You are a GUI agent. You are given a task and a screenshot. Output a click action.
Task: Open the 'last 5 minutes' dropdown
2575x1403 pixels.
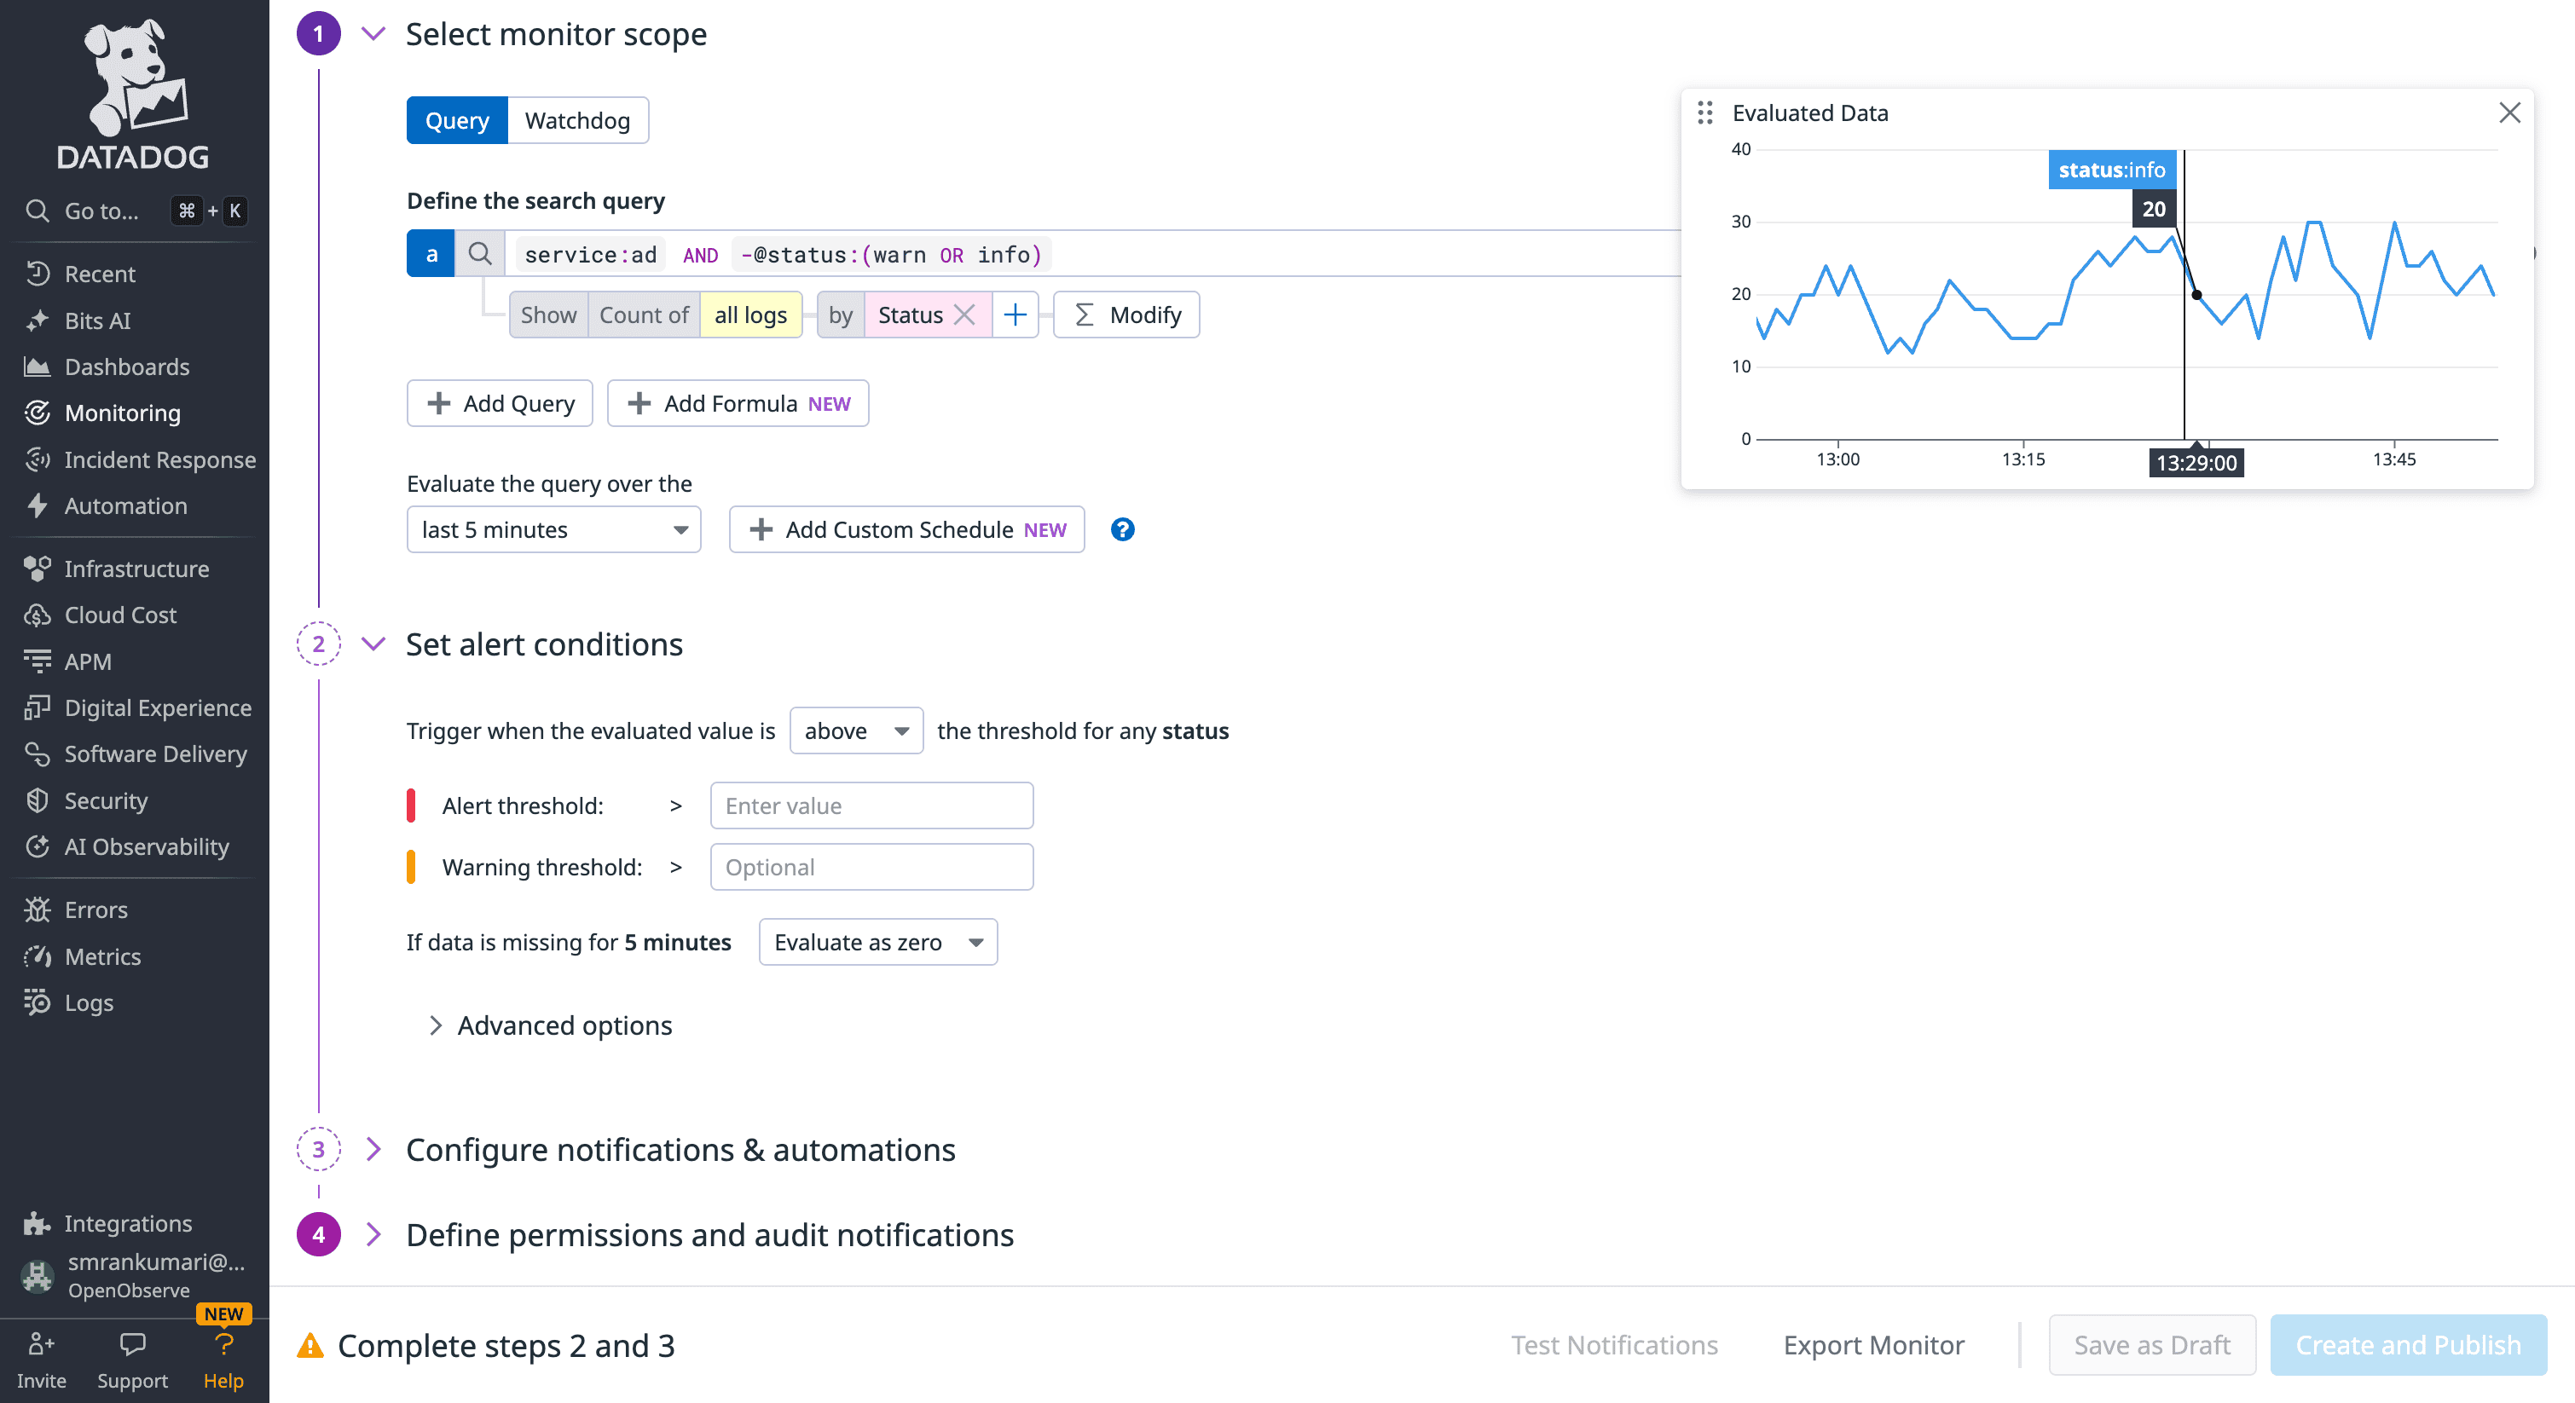coord(553,529)
